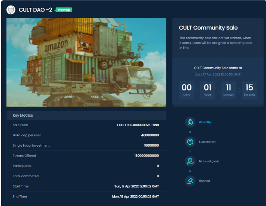266x206 pixels.
Task: Click the chevron below 1st round grant
Action: (190, 171)
